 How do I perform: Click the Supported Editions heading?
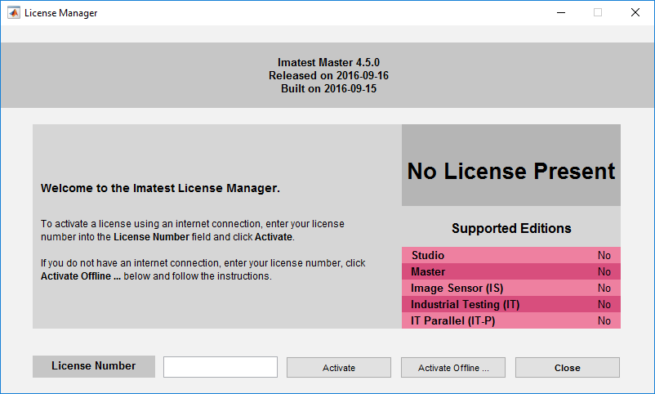click(511, 228)
